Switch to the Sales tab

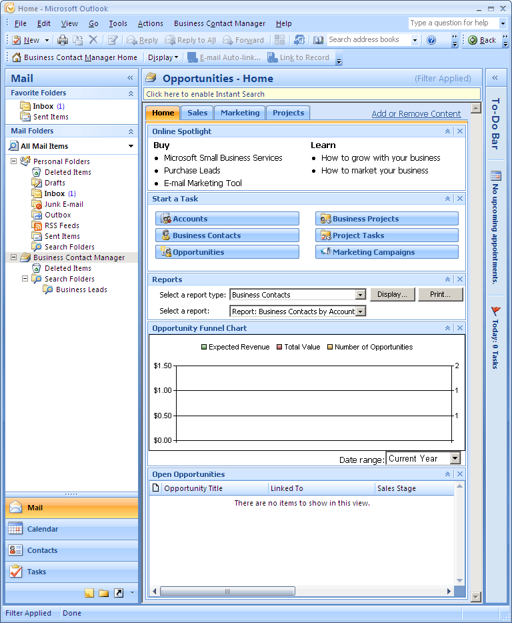point(197,113)
